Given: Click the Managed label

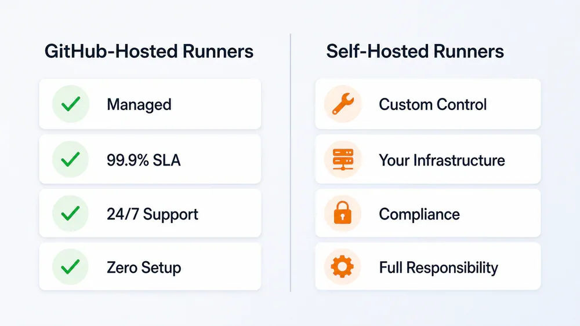Looking at the screenshot, I should 139,105.
